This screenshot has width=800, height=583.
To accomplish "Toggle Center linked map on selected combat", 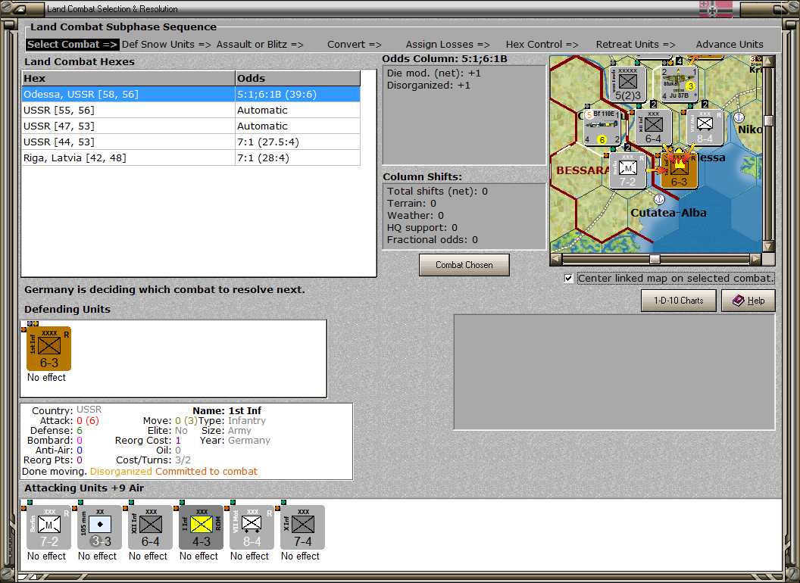I will click(568, 279).
